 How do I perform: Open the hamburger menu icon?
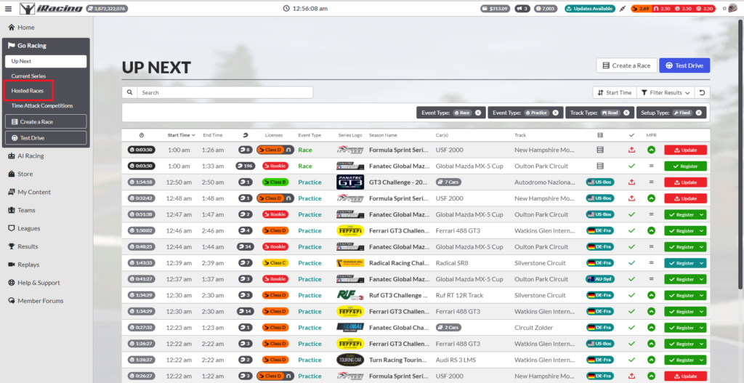8,9
